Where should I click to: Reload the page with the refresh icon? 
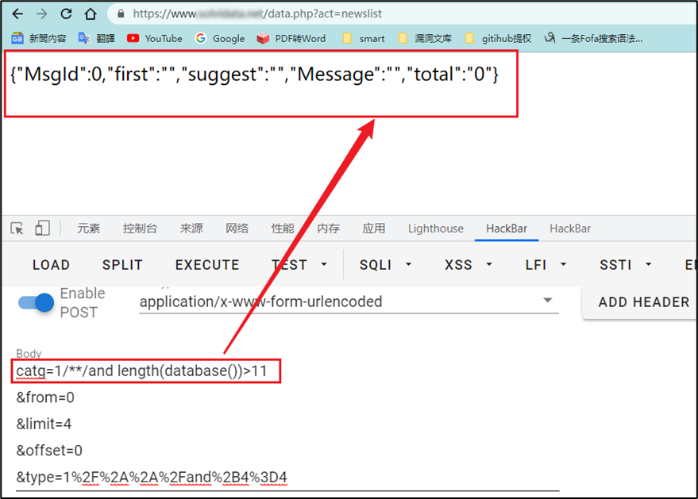click(x=66, y=14)
